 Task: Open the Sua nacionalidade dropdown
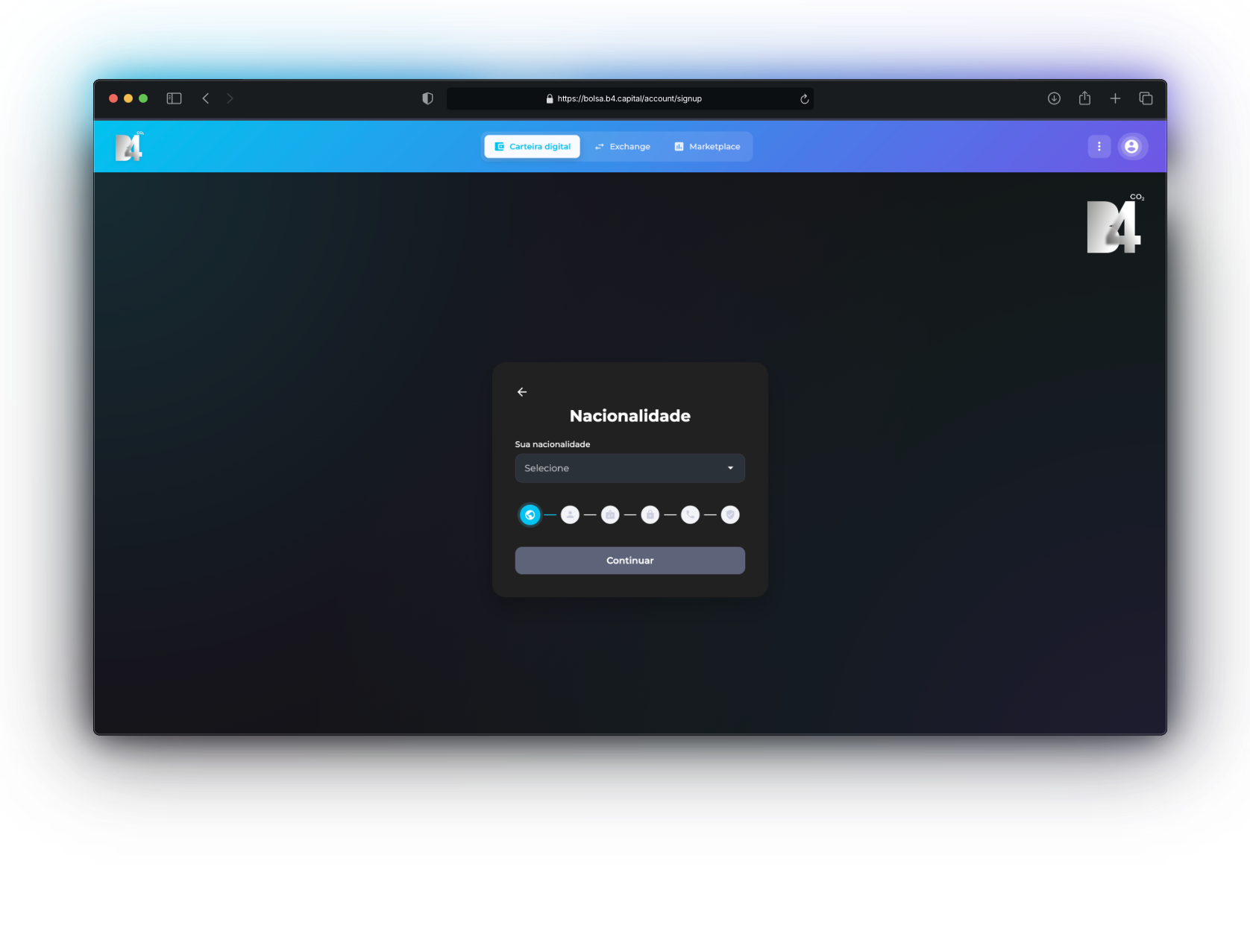tap(629, 468)
